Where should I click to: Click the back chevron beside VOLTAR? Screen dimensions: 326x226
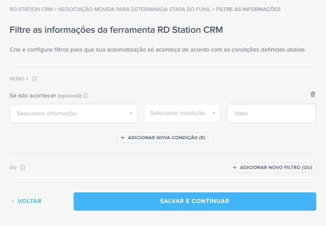[13, 201]
